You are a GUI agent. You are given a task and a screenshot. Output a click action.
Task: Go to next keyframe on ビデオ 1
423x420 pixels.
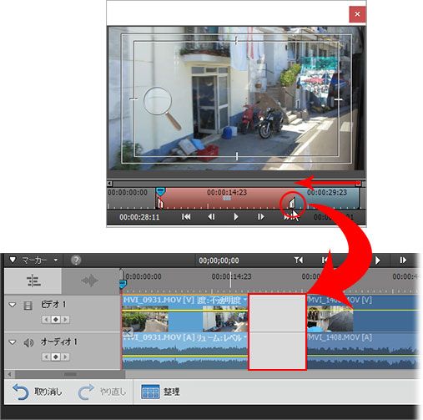pyautogui.click(x=65, y=320)
